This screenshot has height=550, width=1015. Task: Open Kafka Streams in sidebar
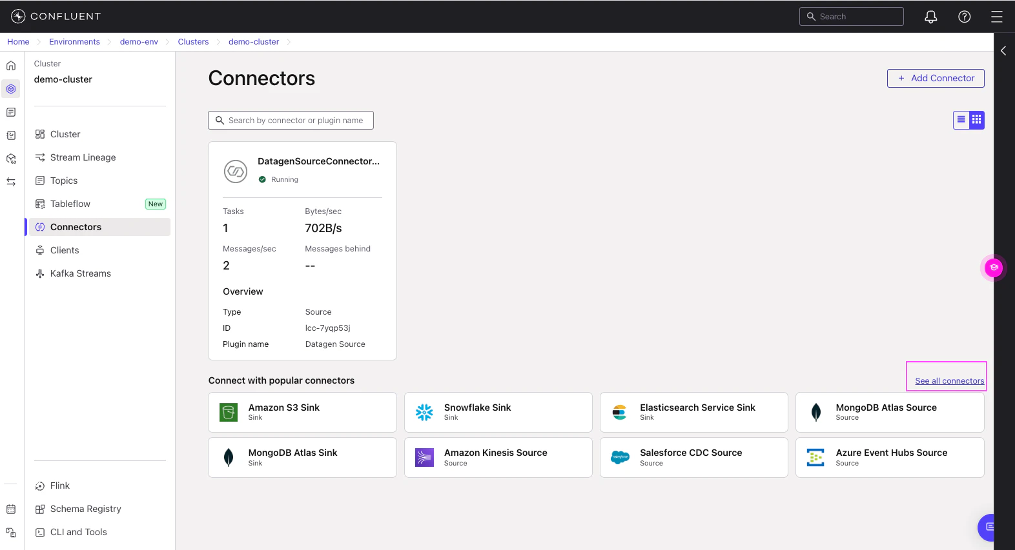click(99, 273)
